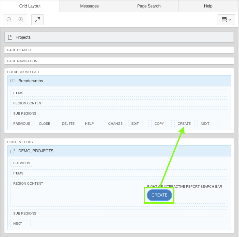The width and height of the screenshot is (239, 237).
Task: Click ITEMS slot in DEMO_PROJECTS region
Action: (119, 173)
